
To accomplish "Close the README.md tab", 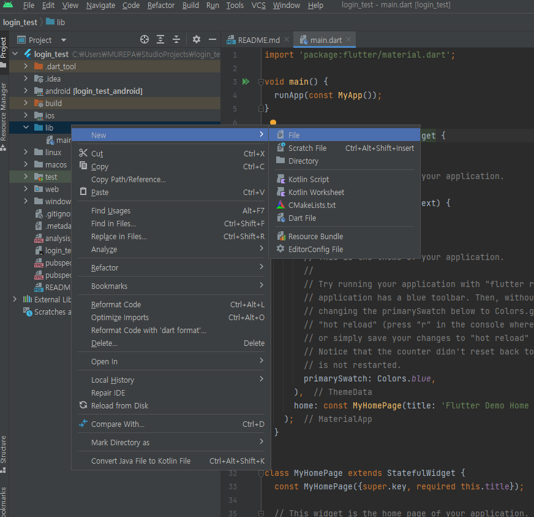I will 287,40.
